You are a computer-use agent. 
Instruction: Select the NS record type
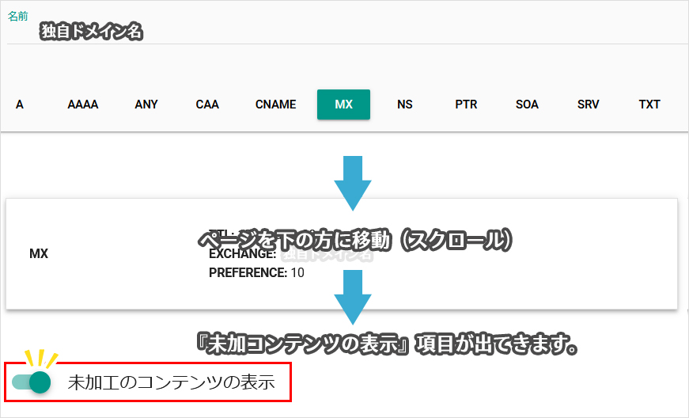[x=405, y=104]
